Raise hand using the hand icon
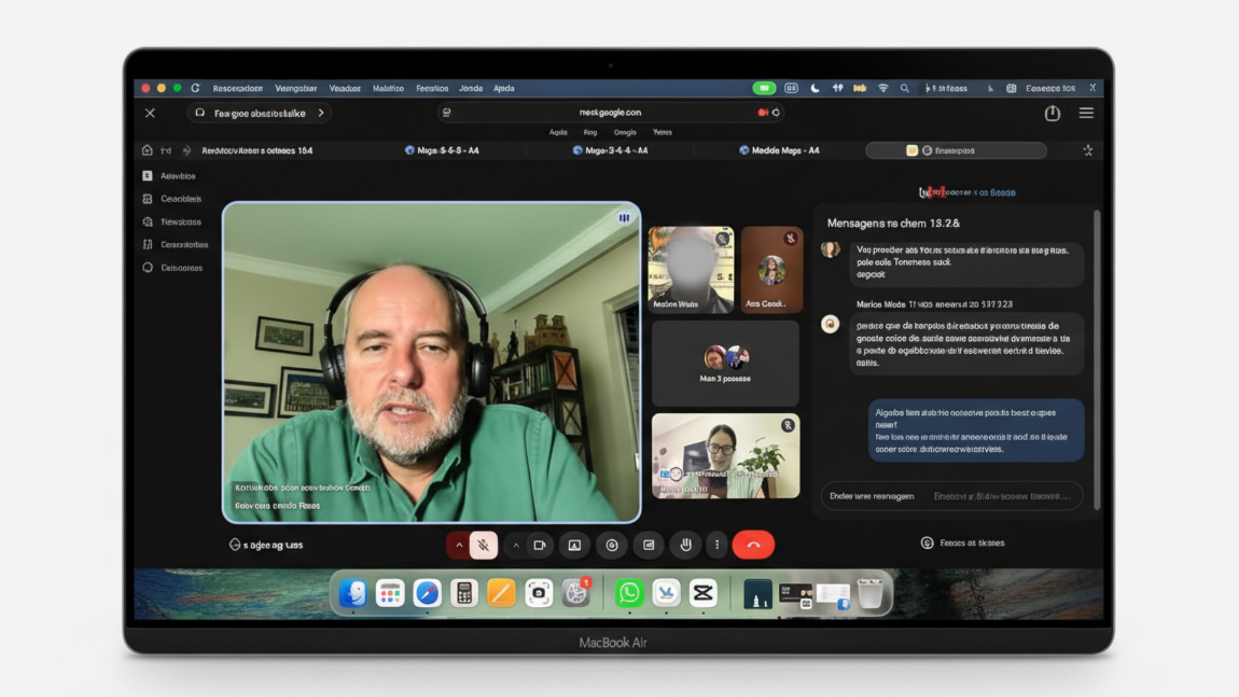This screenshot has width=1239, height=697. (x=685, y=545)
